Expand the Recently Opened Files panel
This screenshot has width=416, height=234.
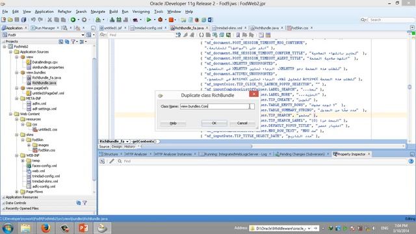coord(3,209)
